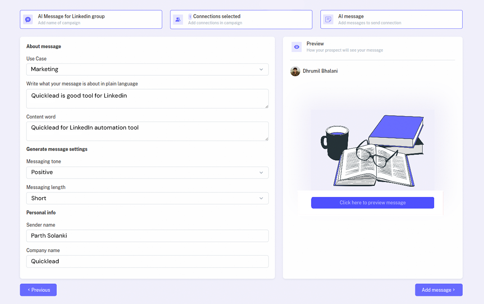The height and width of the screenshot is (304, 484).
Task: Click the campaign name step icon
Action: tap(28, 19)
